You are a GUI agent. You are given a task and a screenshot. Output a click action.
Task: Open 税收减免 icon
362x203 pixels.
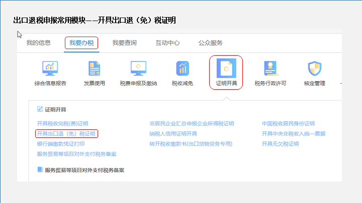(x=183, y=68)
